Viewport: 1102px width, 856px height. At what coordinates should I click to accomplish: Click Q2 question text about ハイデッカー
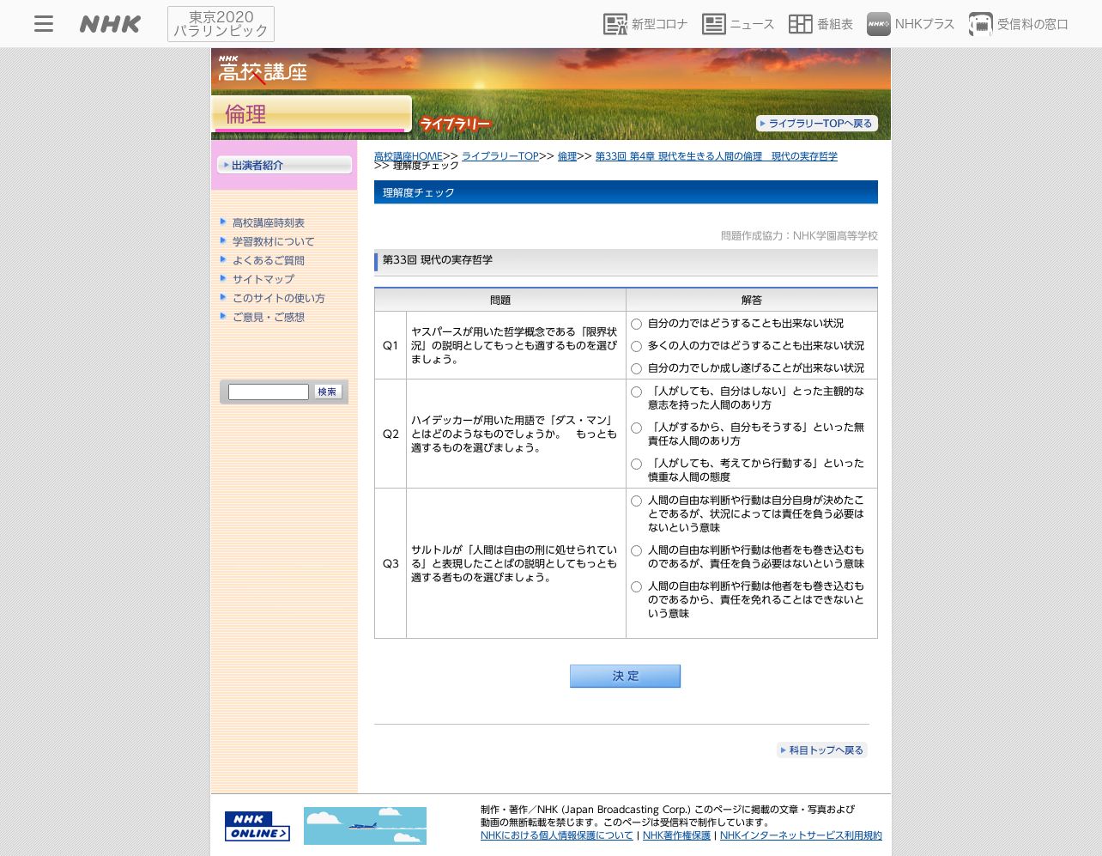click(x=514, y=434)
